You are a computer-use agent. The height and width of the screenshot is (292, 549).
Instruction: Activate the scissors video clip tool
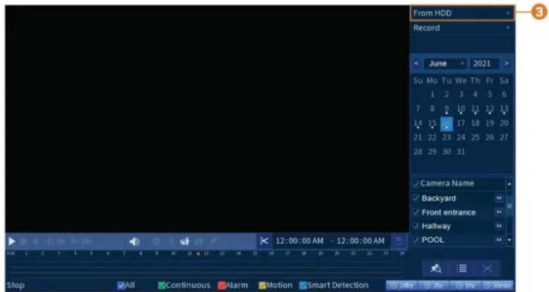[264, 241]
